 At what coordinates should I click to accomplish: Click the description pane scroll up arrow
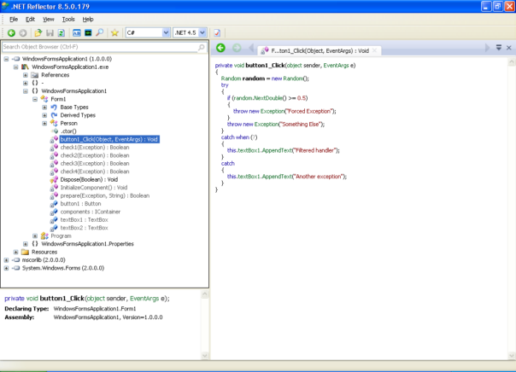pyautogui.click(x=205, y=294)
